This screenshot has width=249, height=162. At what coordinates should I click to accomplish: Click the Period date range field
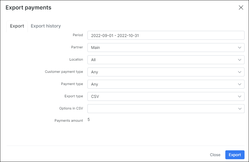coord(166,35)
